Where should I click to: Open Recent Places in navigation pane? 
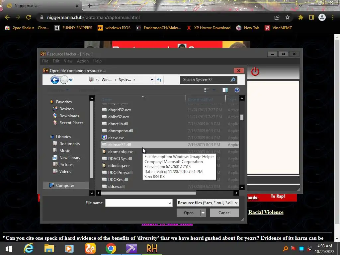point(71,123)
